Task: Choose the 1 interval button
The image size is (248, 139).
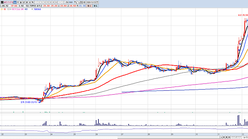Action: click(x=36, y=2)
